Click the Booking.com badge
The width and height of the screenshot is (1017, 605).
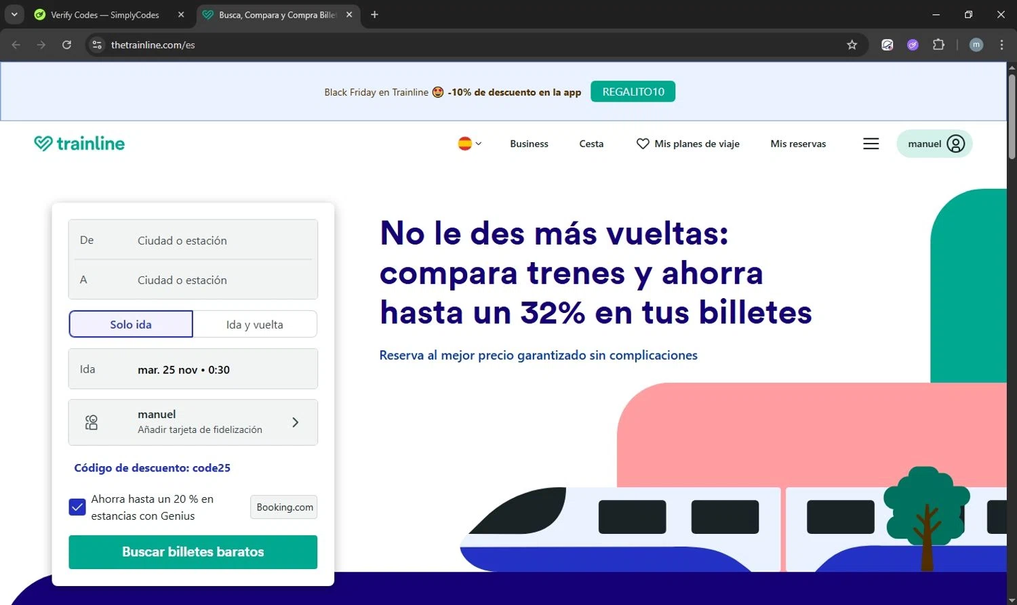[284, 507]
